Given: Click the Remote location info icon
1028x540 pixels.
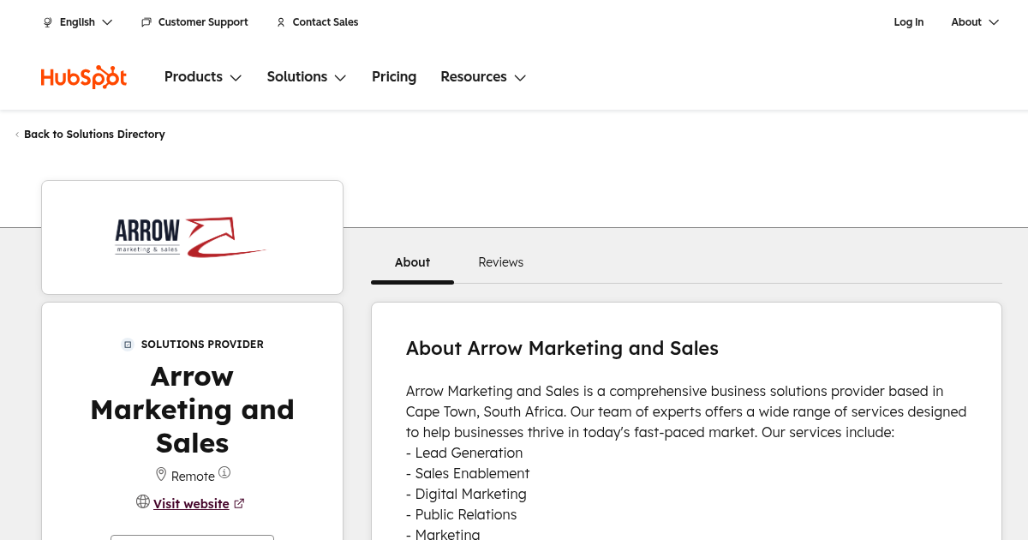Looking at the screenshot, I should pos(224,472).
